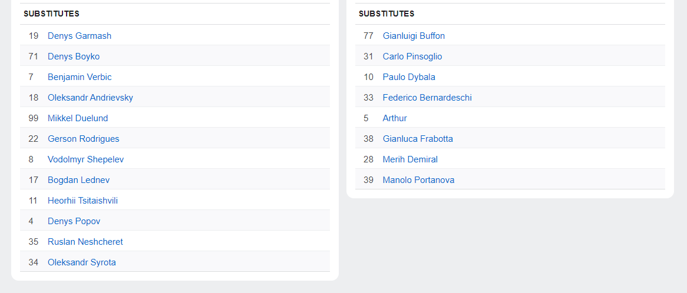The width and height of the screenshot is (687, 293).
Task: Open Manolo Portanova profile
Action: coord(418,180)
